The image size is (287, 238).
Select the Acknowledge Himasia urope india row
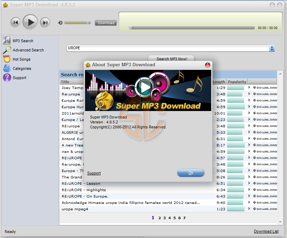[x=168, y=203]
